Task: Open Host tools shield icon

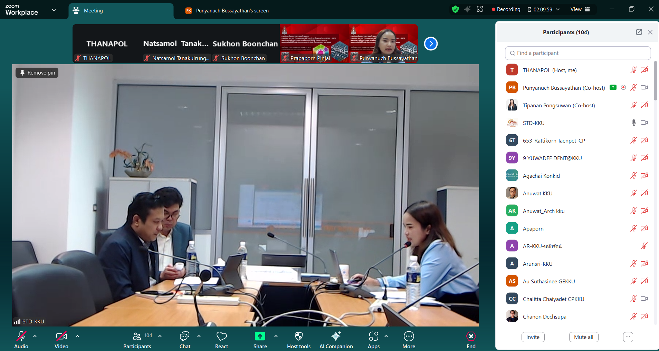Action: (x=299, y=340)
